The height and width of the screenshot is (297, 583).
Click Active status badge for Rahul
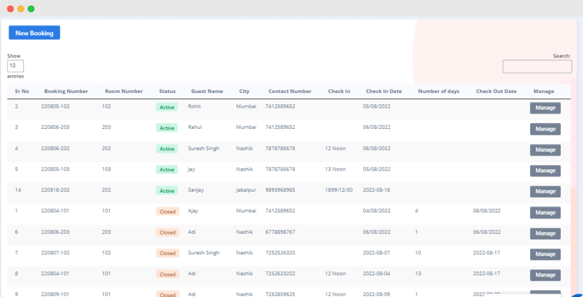pyautogui.click(x=167, y=128)
